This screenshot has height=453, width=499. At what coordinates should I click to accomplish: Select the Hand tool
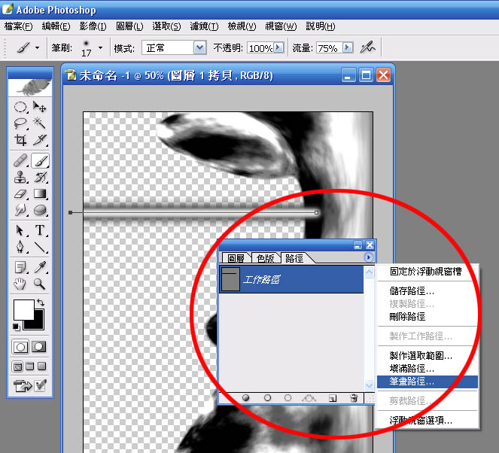21,284
